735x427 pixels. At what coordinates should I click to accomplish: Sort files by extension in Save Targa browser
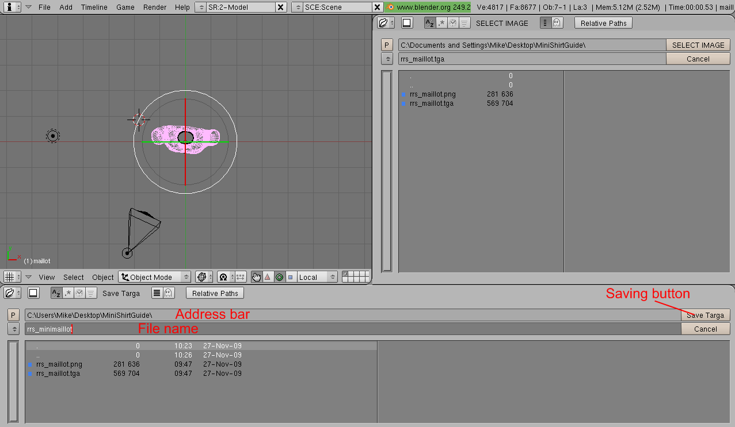[x=67, y=293]
